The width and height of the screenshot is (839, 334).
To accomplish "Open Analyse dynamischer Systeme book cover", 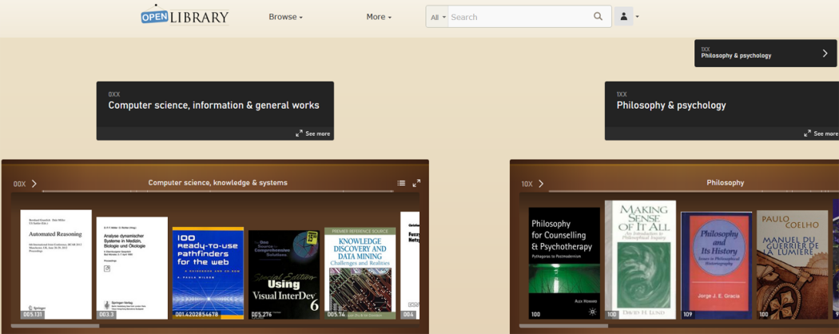I will coord(132,268).
